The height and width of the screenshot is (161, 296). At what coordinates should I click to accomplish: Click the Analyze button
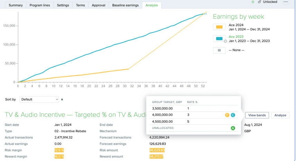point(280,115)
